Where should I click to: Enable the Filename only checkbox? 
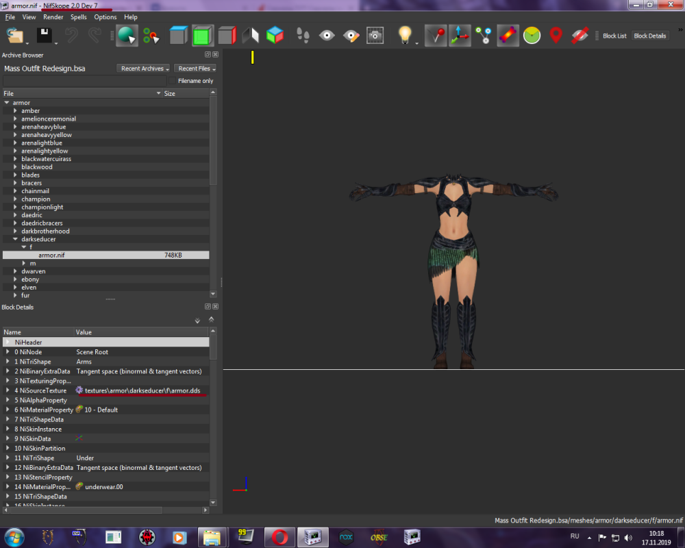(173, 81)
